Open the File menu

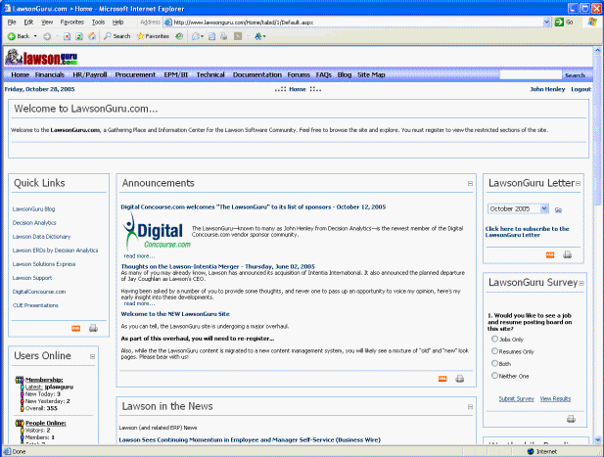(12, 23)
